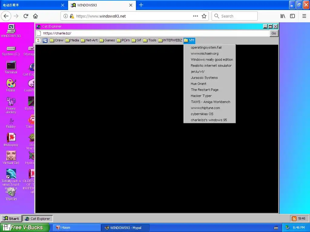The height and width of the screenshot is (232, 310).
Task: Open the Windows 93 Start button
Action: pyautogui.click(x=11, y=219)
